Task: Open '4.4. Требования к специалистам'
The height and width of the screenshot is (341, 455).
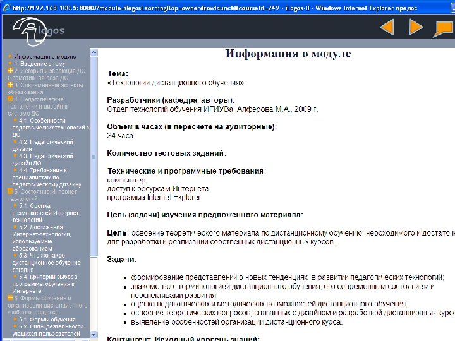Action: (47, 177)
